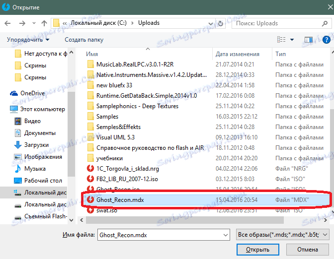334x259 pixels.
Task: Click the Отмена button
Action: 308,250
